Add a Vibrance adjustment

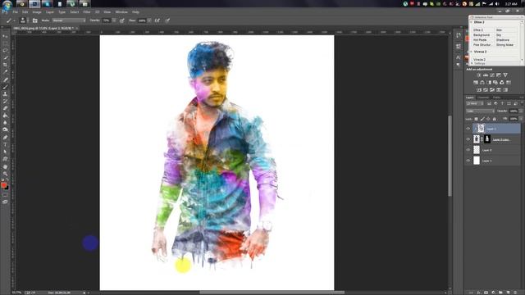click(505, 75)
